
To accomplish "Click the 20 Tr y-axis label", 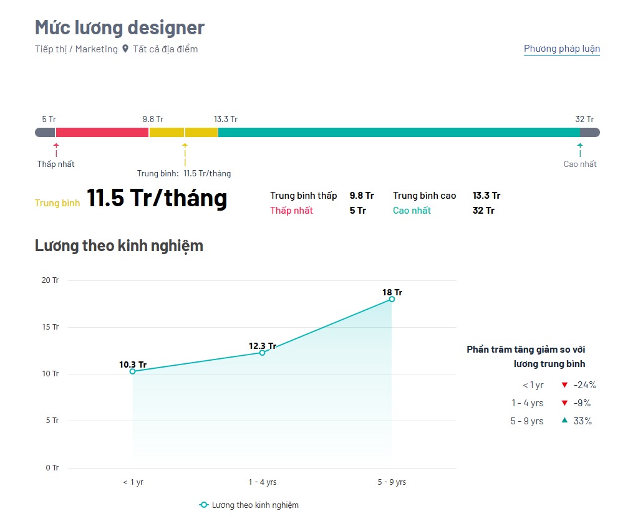I will (50, 280).
